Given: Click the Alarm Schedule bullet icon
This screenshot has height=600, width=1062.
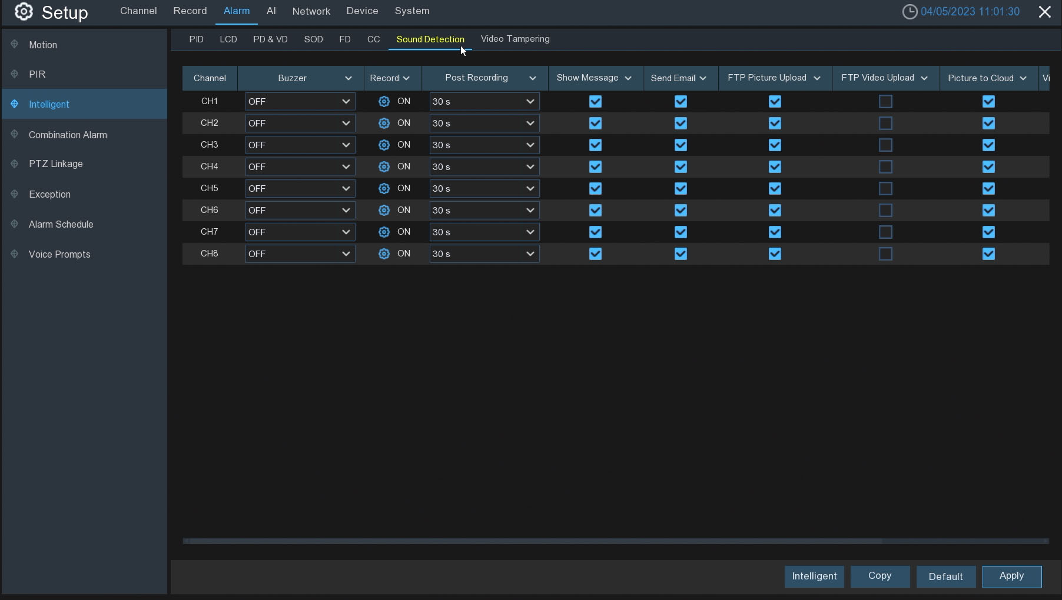Looking at the screenshot, I should [x=15, y=224].
